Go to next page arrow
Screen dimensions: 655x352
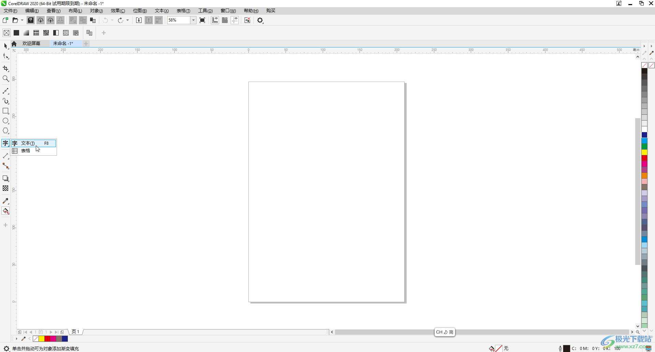point(51,332)
